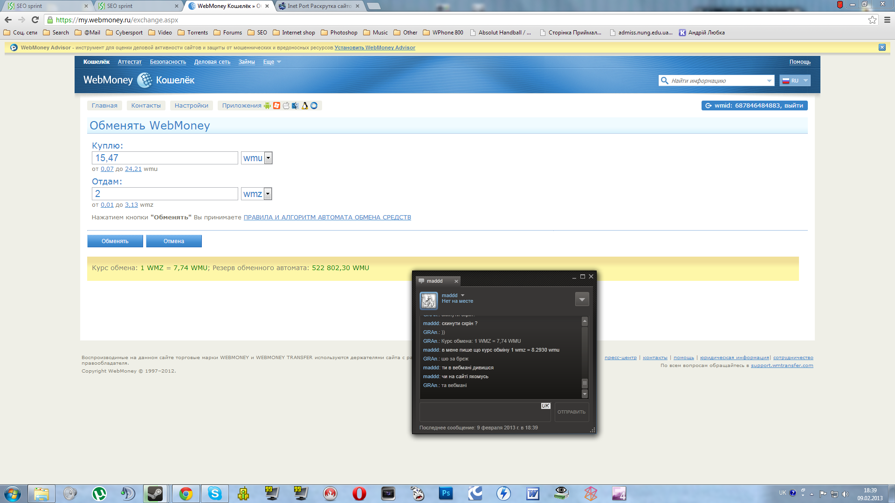
Task: Open the exchange rules link
Action: tap(327, 218)
